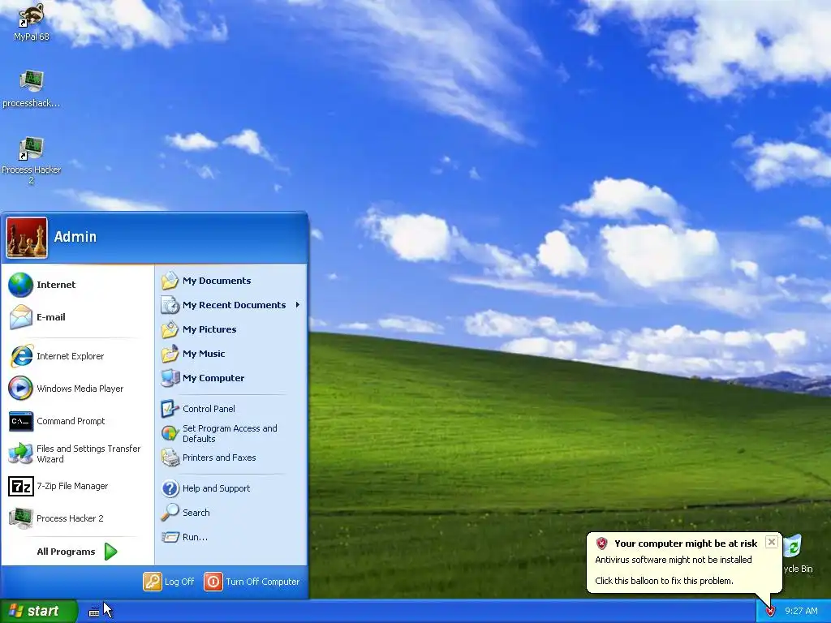The image size is (831, 623).
Task: Click the Control Panel icon
Action: point(170,409)
